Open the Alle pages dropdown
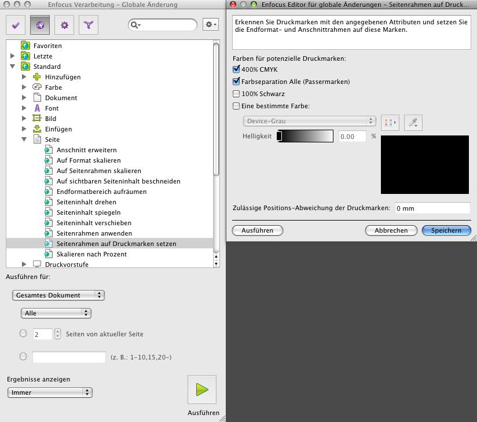The width and height of the screenshot is (477, 422). click(x=56, y=313)
